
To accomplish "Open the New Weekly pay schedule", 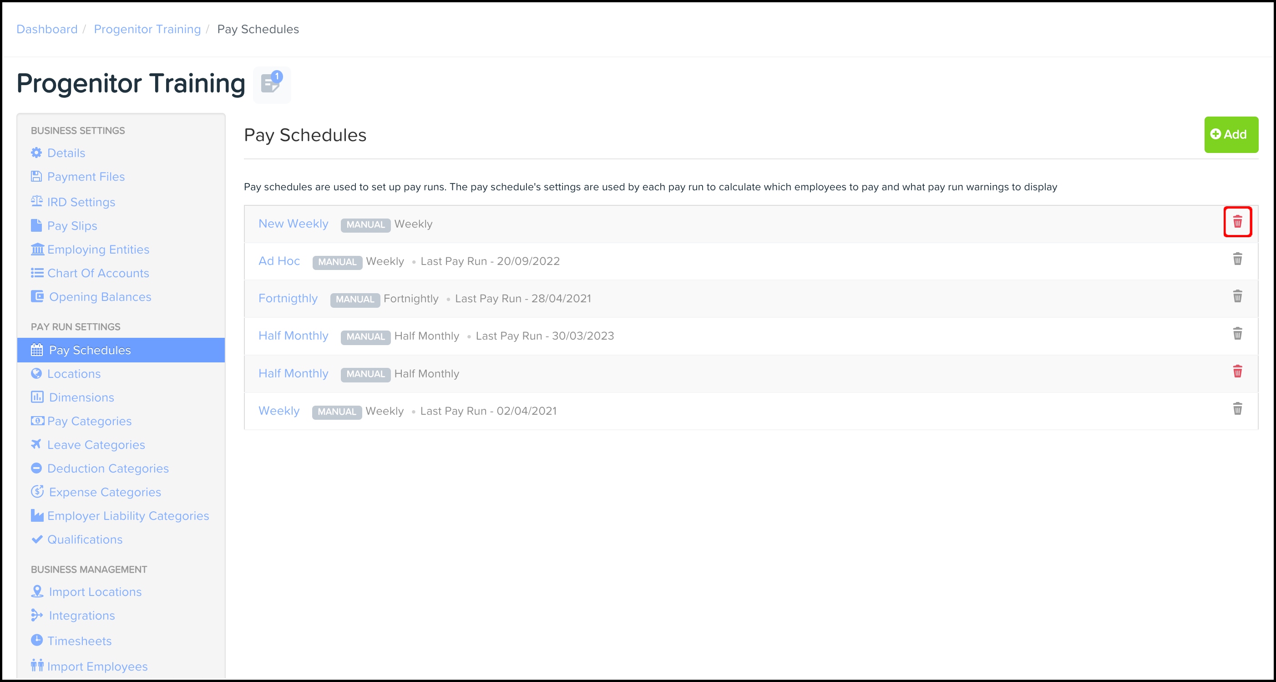I will (293, 224).
